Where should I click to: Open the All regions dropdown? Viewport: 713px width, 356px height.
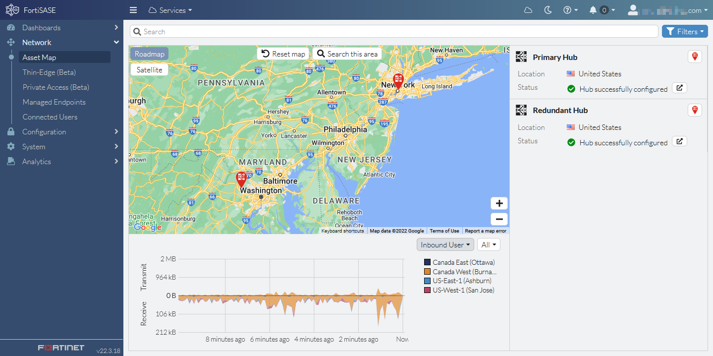point(489,245)
